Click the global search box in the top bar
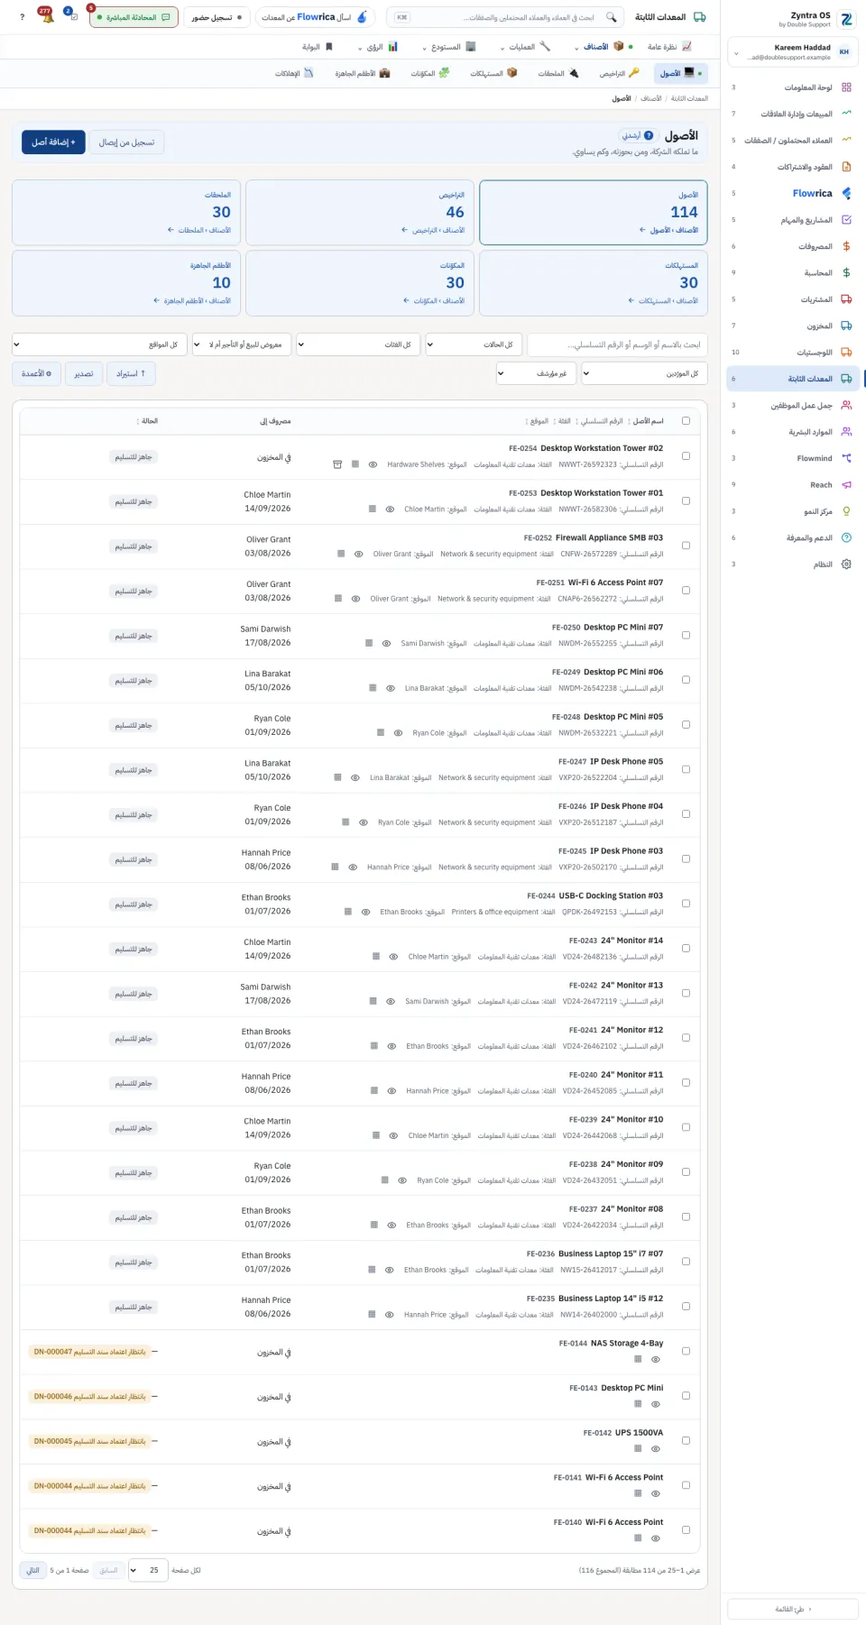The height and width of the screenshot is (1625, 866). click(x=507, y=17)
